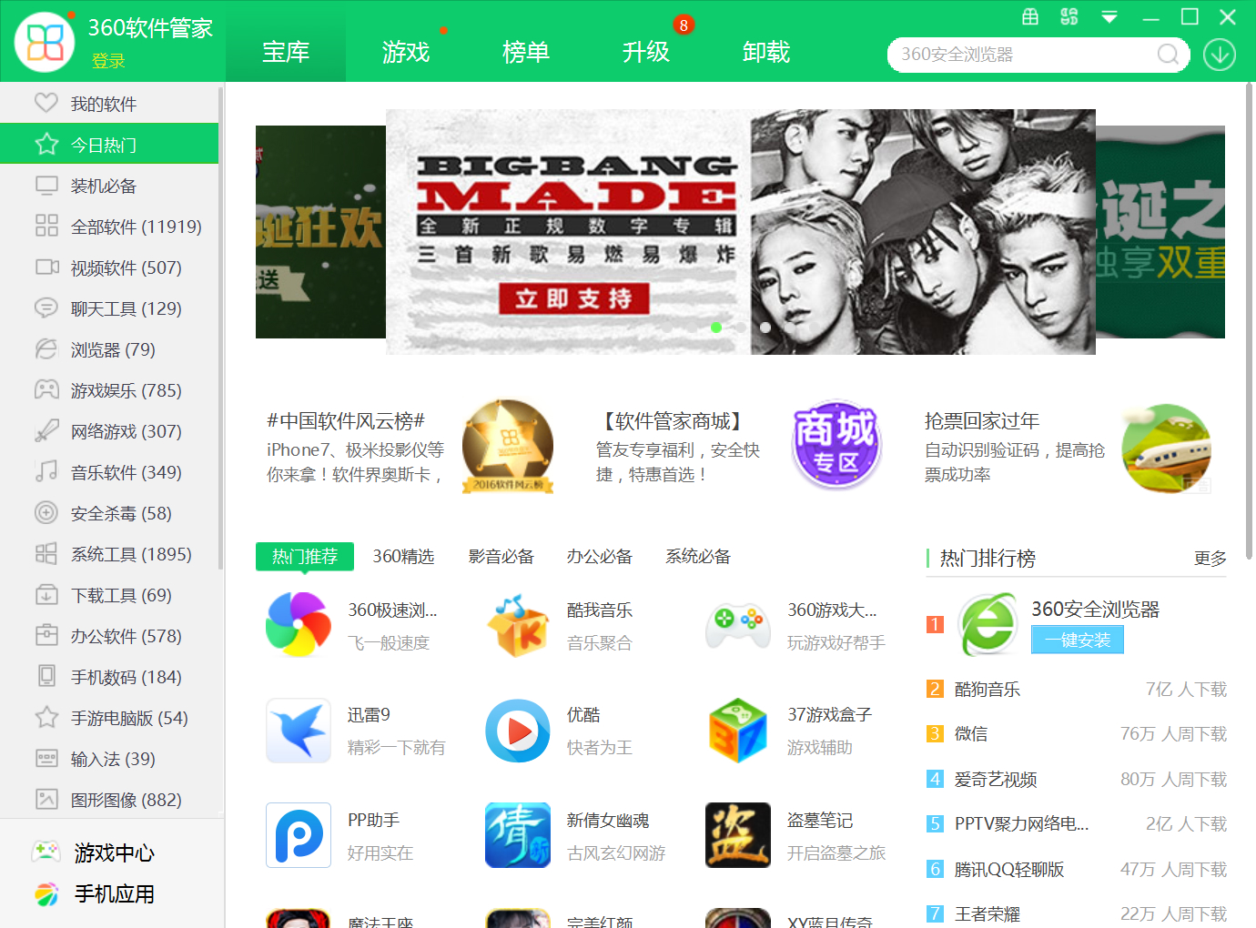Switch to the 办公必备 tab
Viewport: 1256px width, 928px height.
(x=600, y=556)
